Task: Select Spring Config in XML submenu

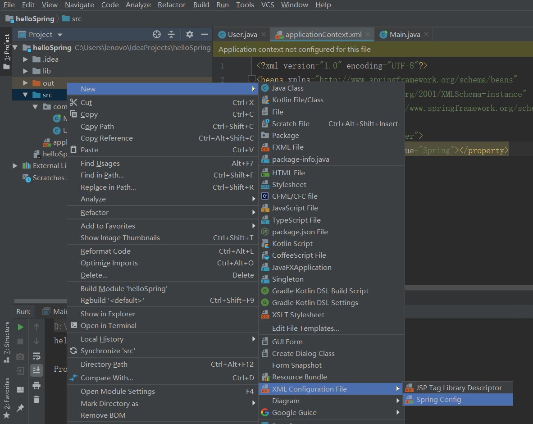Action: (458, 400)
